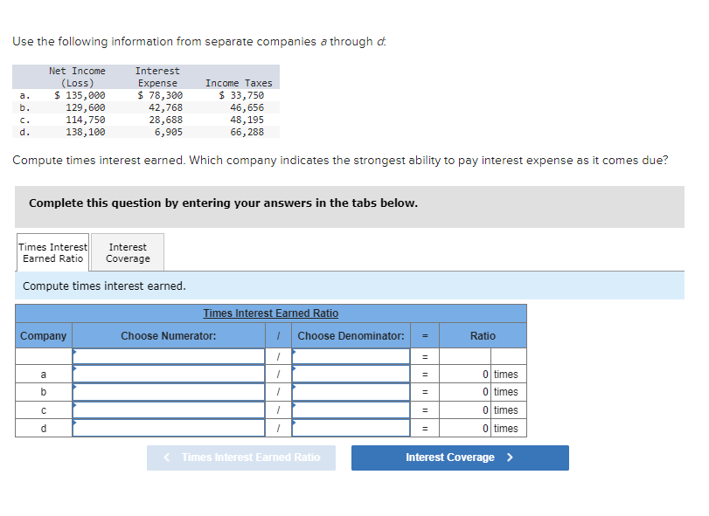Click net income value $ 135,000

[x=80, y=95]
